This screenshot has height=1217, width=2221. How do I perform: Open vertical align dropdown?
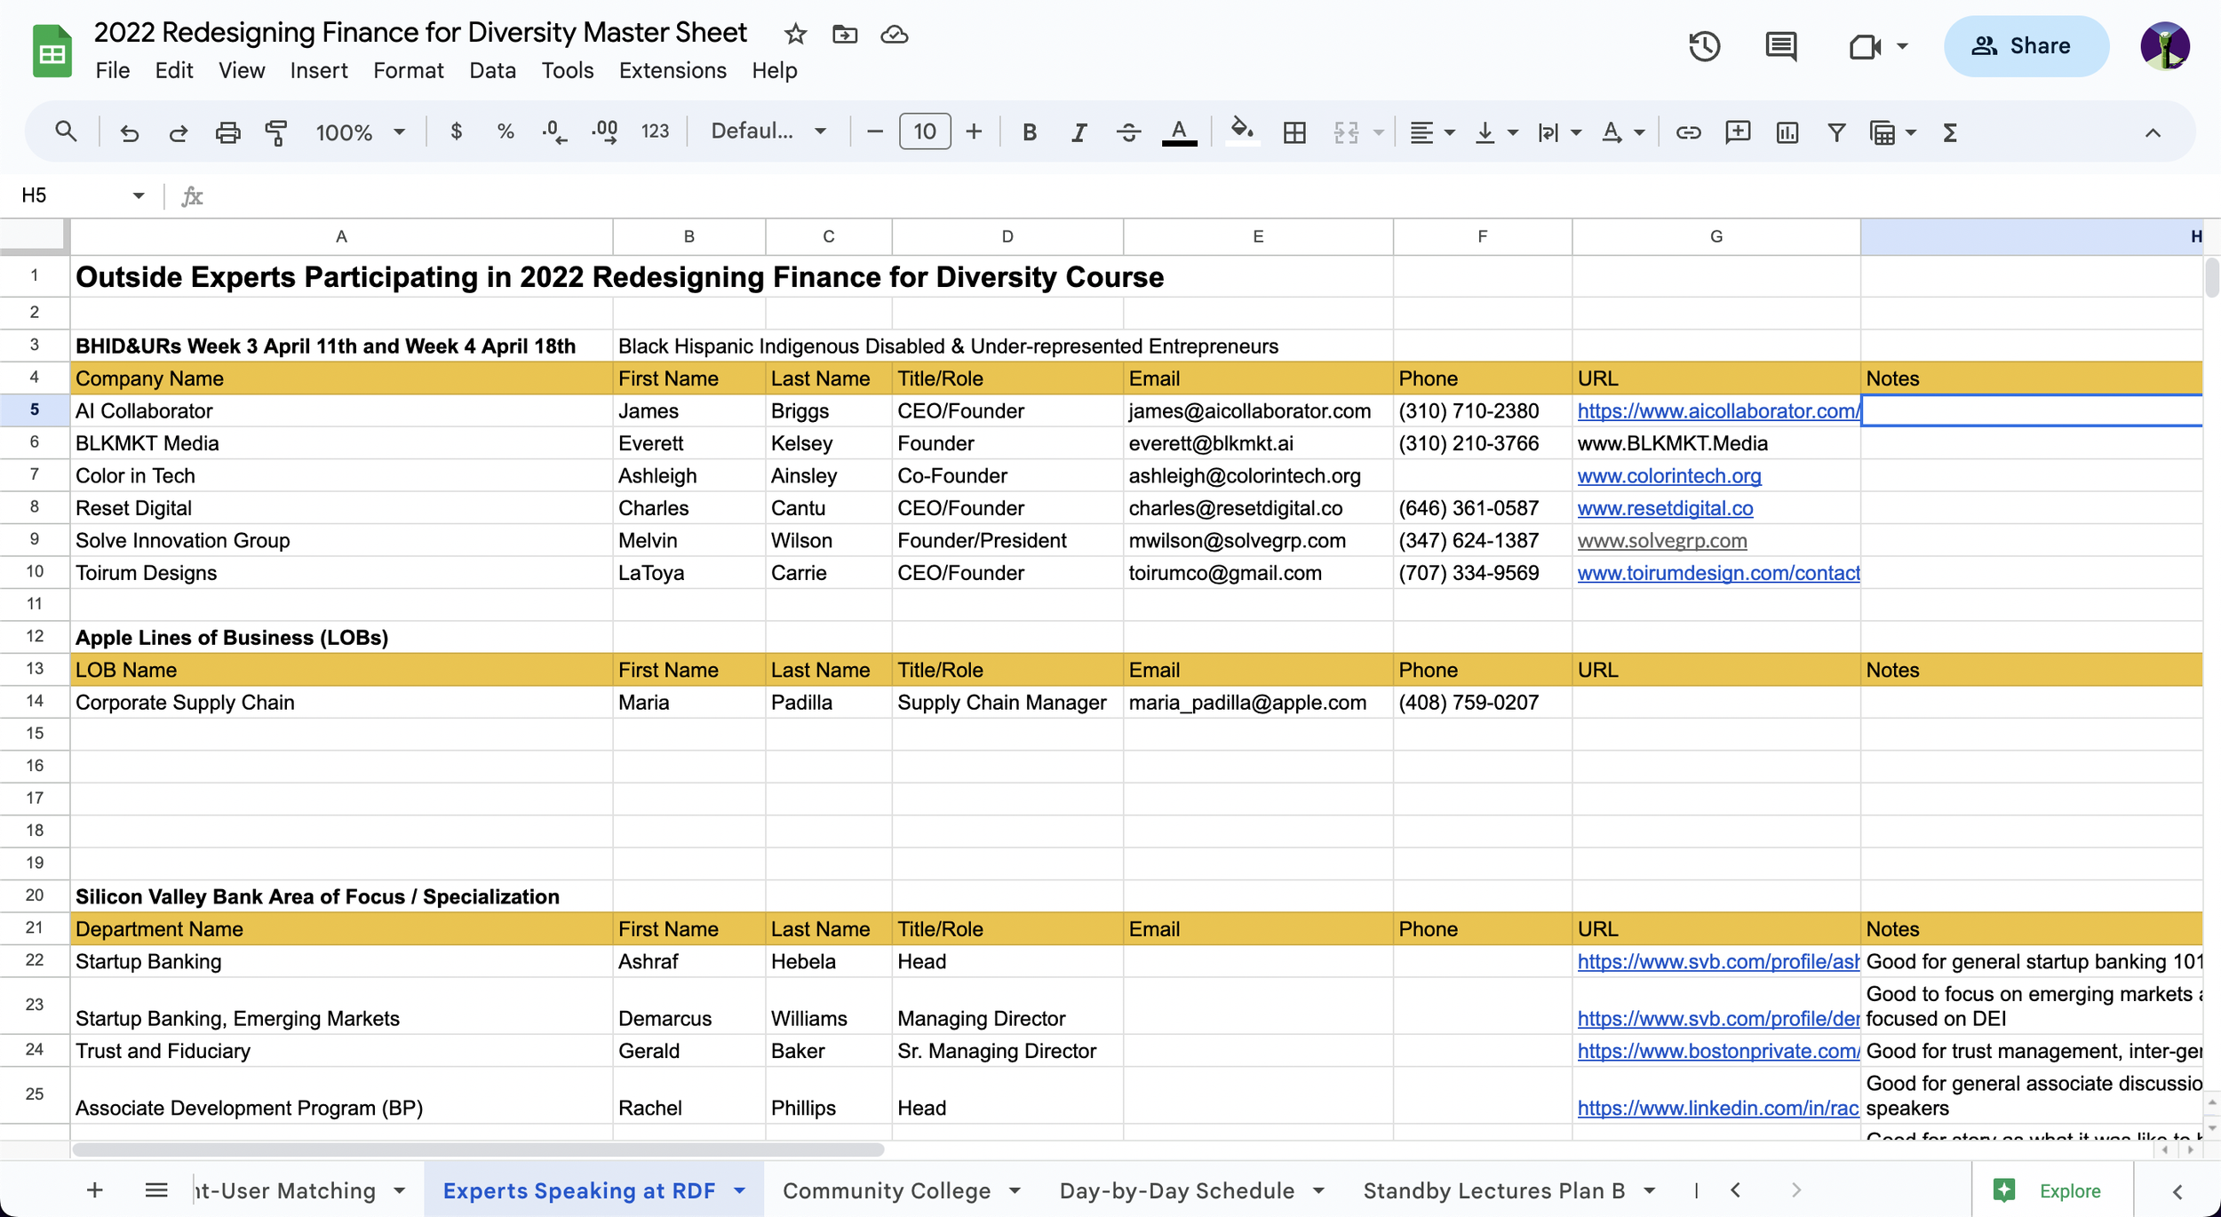tap(1495, 132)
